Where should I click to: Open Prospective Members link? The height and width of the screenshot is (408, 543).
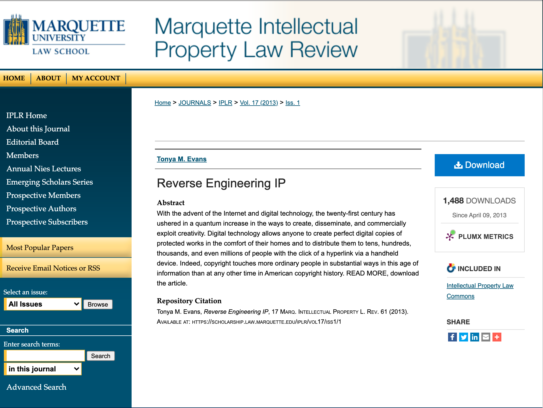tap(43, 195)
